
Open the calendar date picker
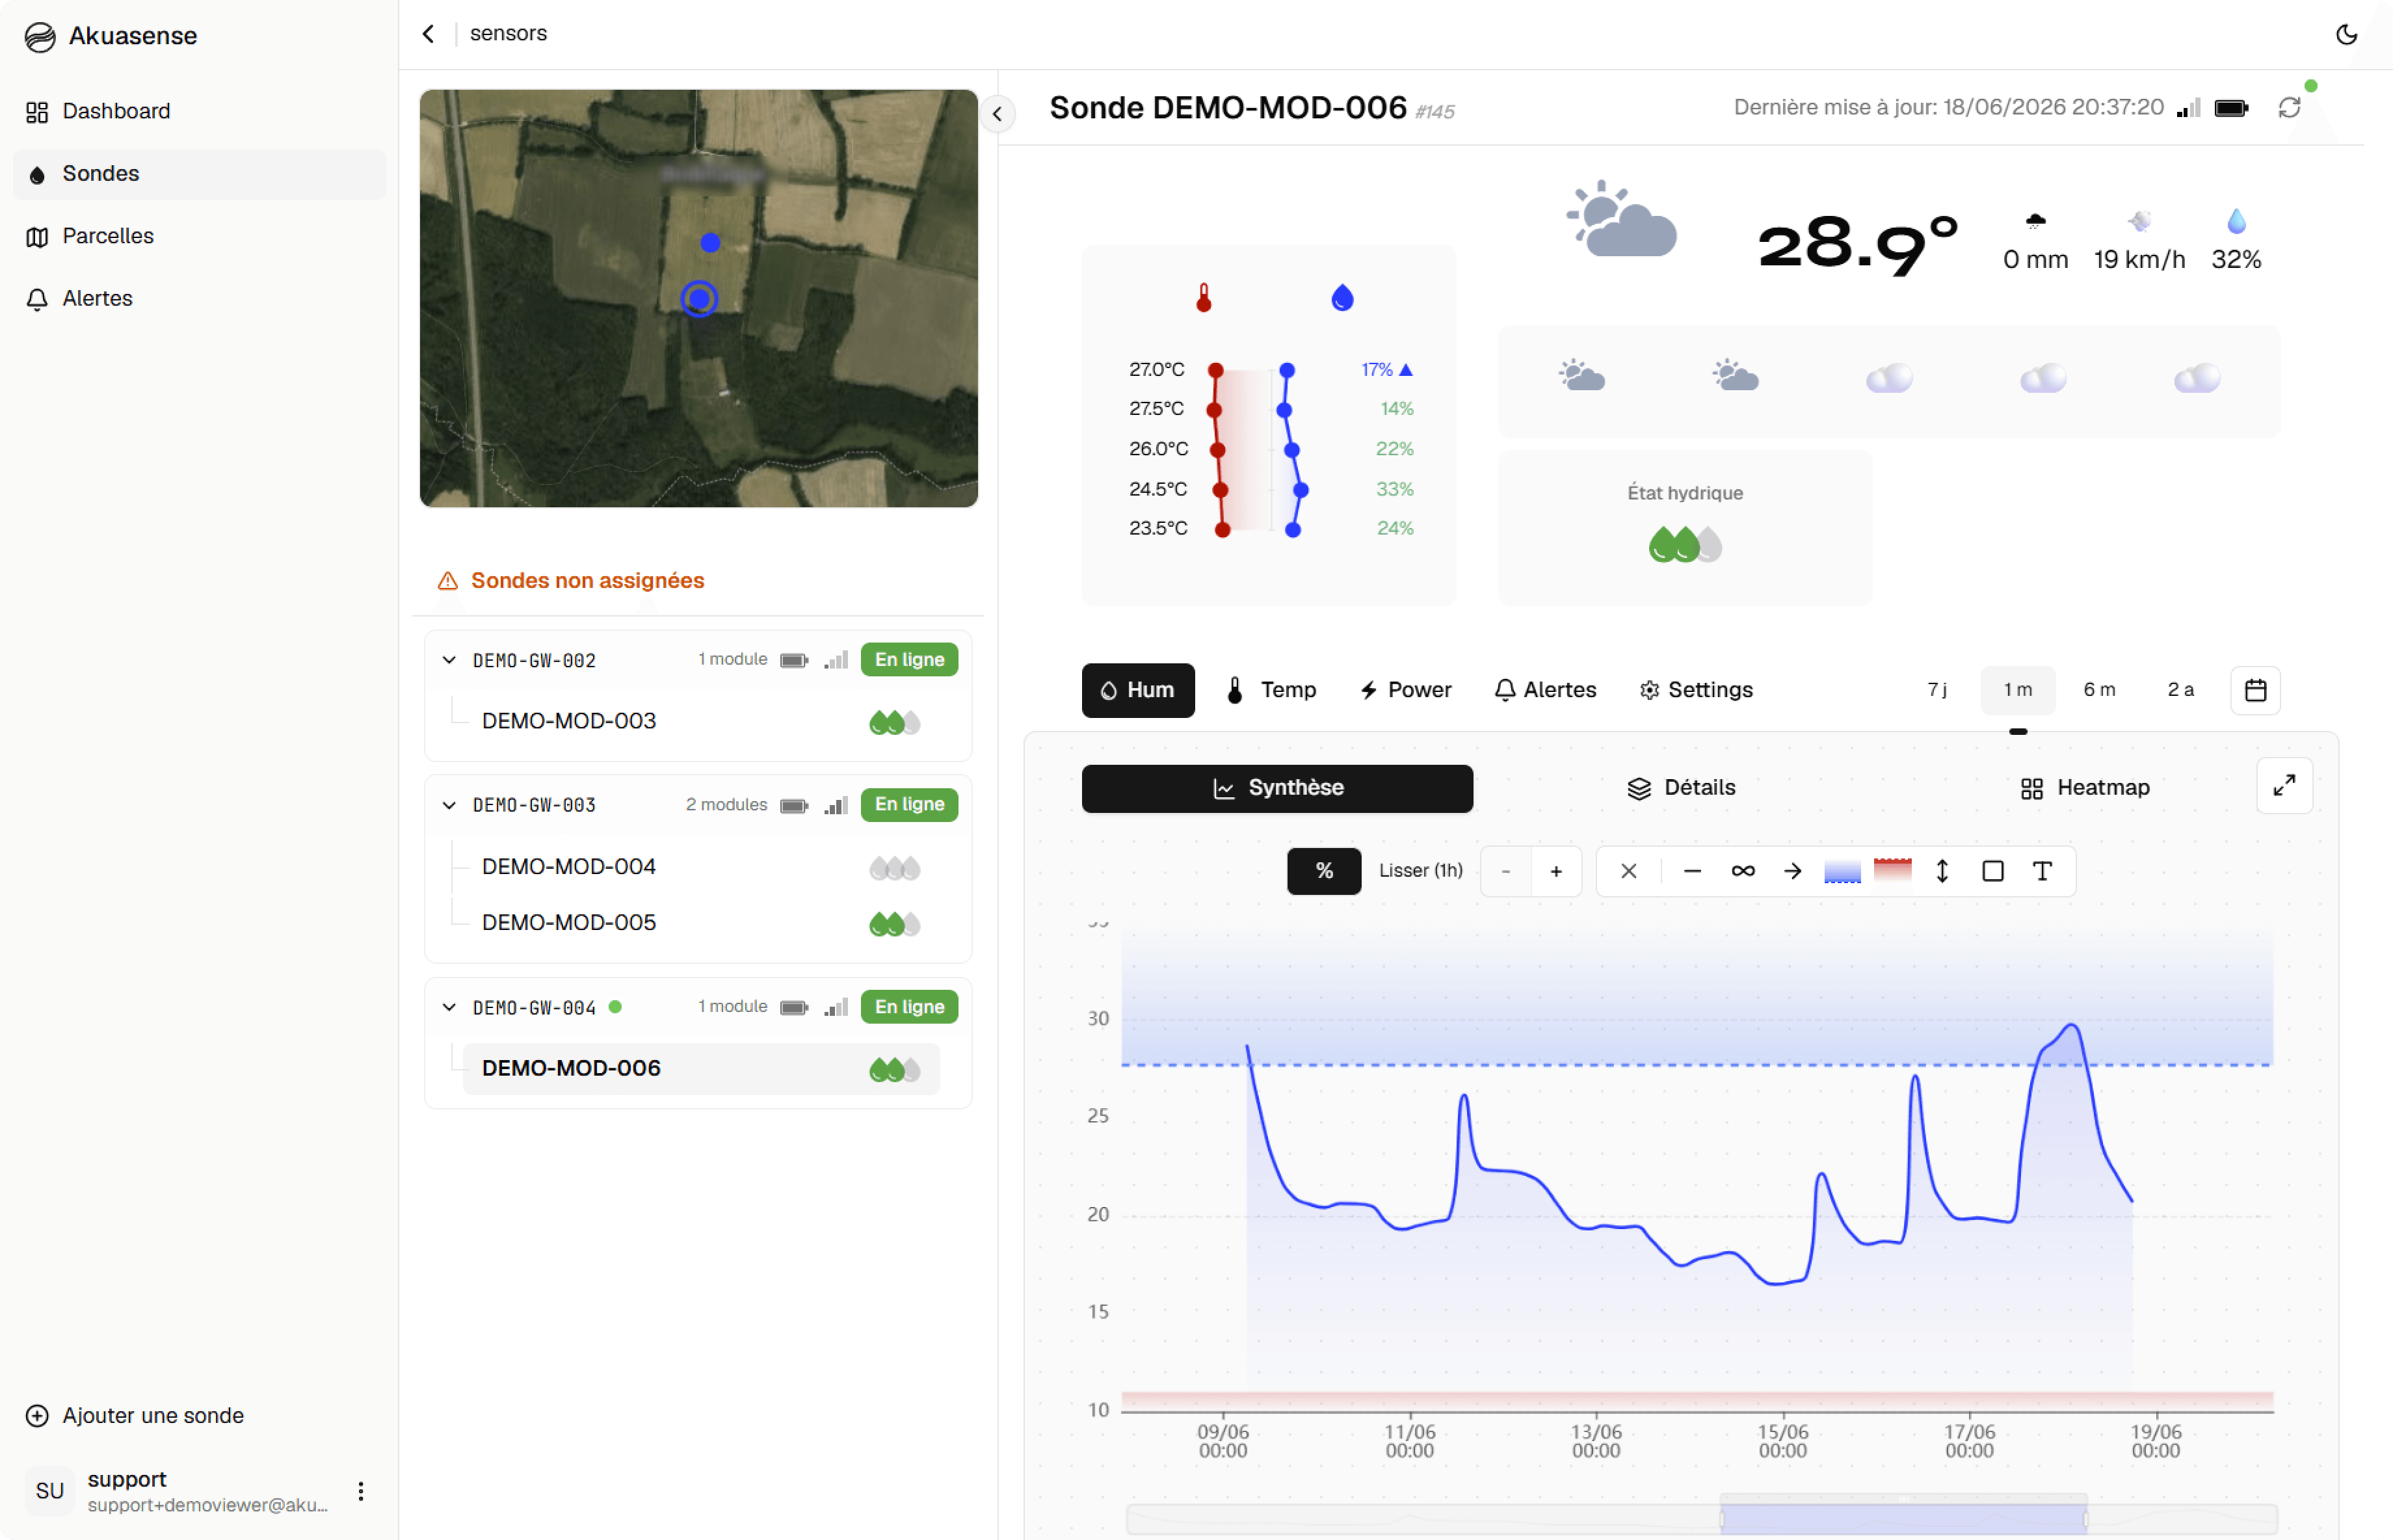pyautogui.click(x=2255, y=690)
